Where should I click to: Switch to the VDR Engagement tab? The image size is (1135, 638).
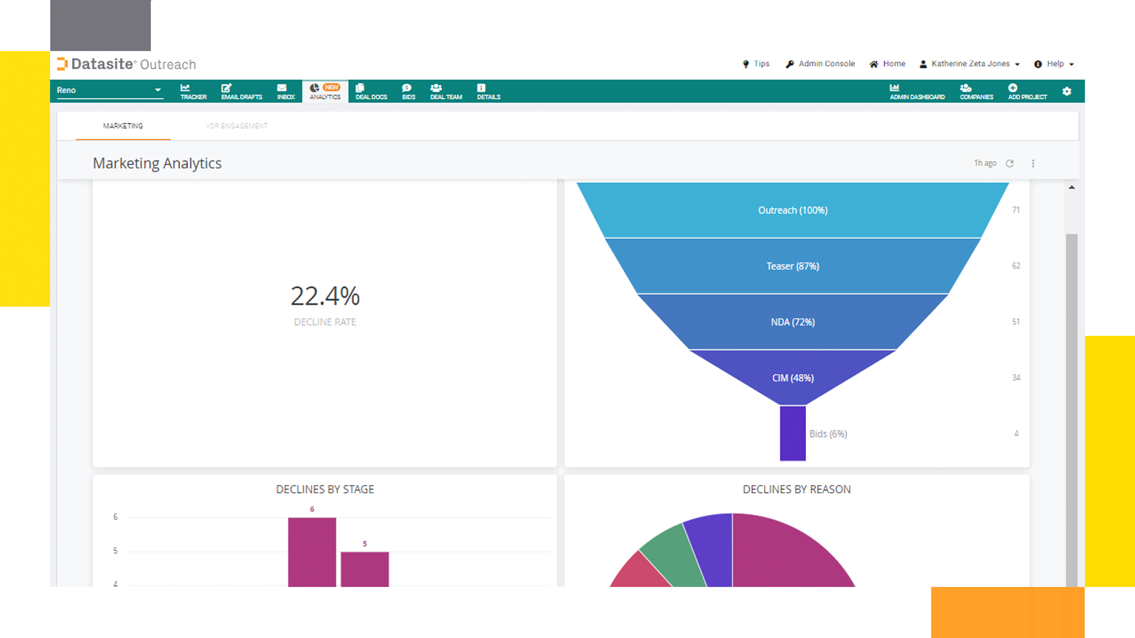[237, 126]
